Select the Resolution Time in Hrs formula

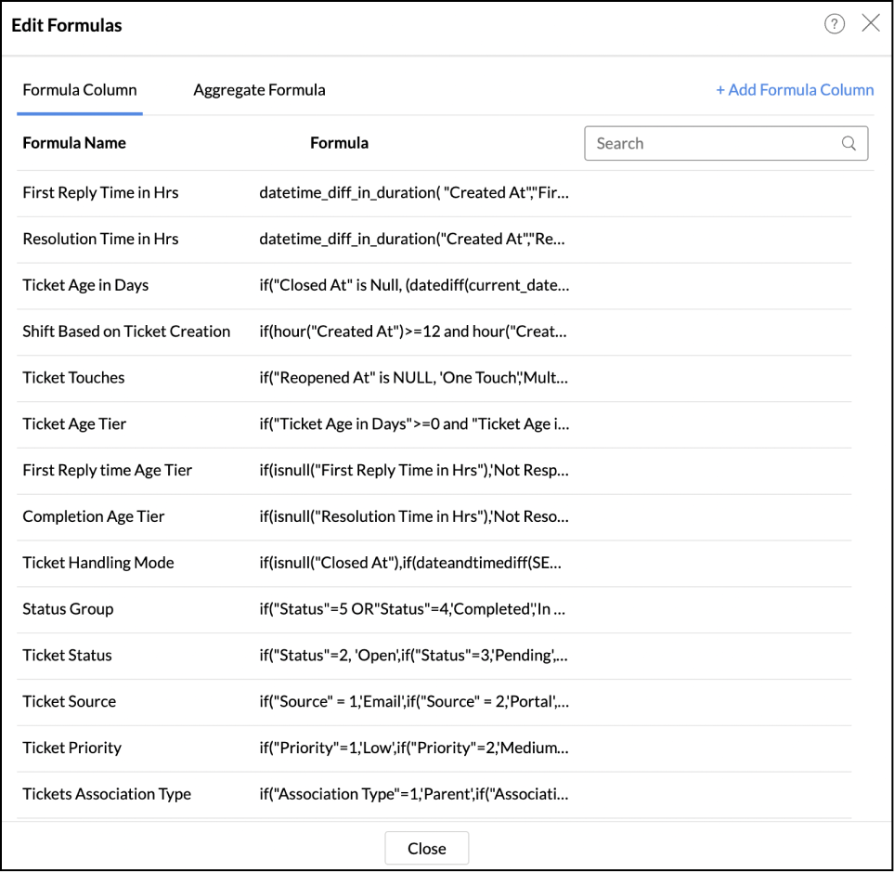tap(100, 239)
